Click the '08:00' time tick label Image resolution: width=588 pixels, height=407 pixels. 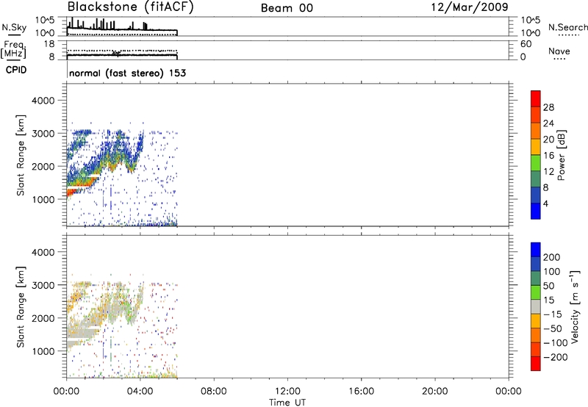pos(213,392)
